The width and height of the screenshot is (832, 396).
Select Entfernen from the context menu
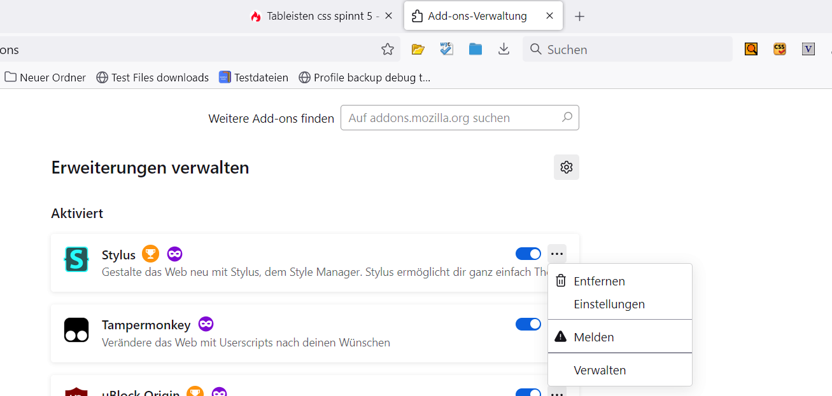pos(599,281)
